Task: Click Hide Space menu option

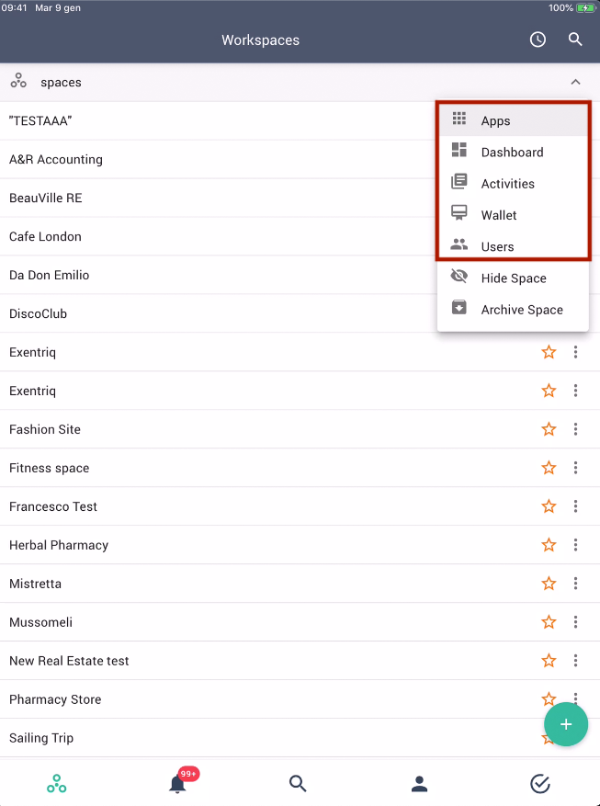Action: tap(513, 278)
